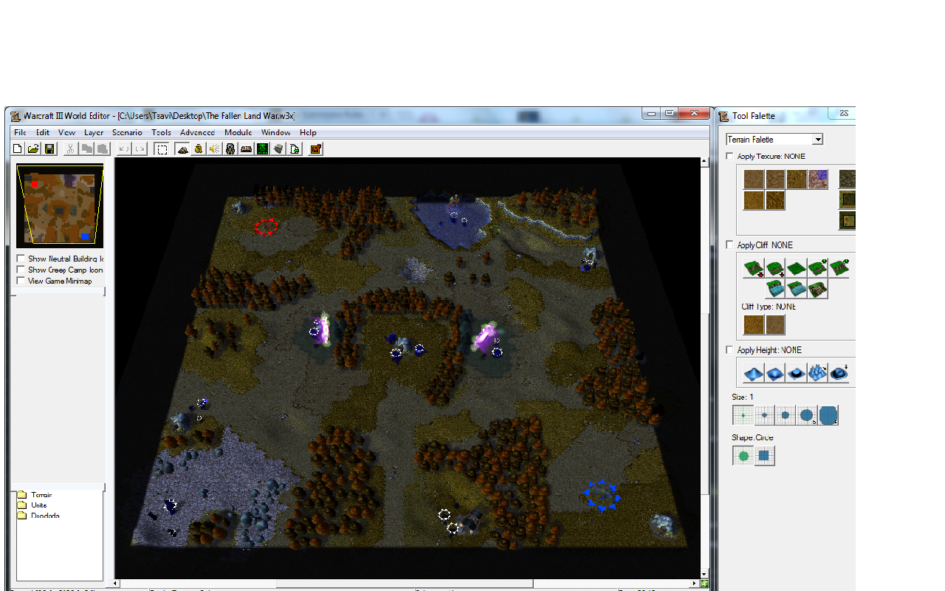Image resolution: width=945 pixels, height=591 pixels.
Task: Toggle the Selection Brush dashed-square icon
Action: point(161,149)
